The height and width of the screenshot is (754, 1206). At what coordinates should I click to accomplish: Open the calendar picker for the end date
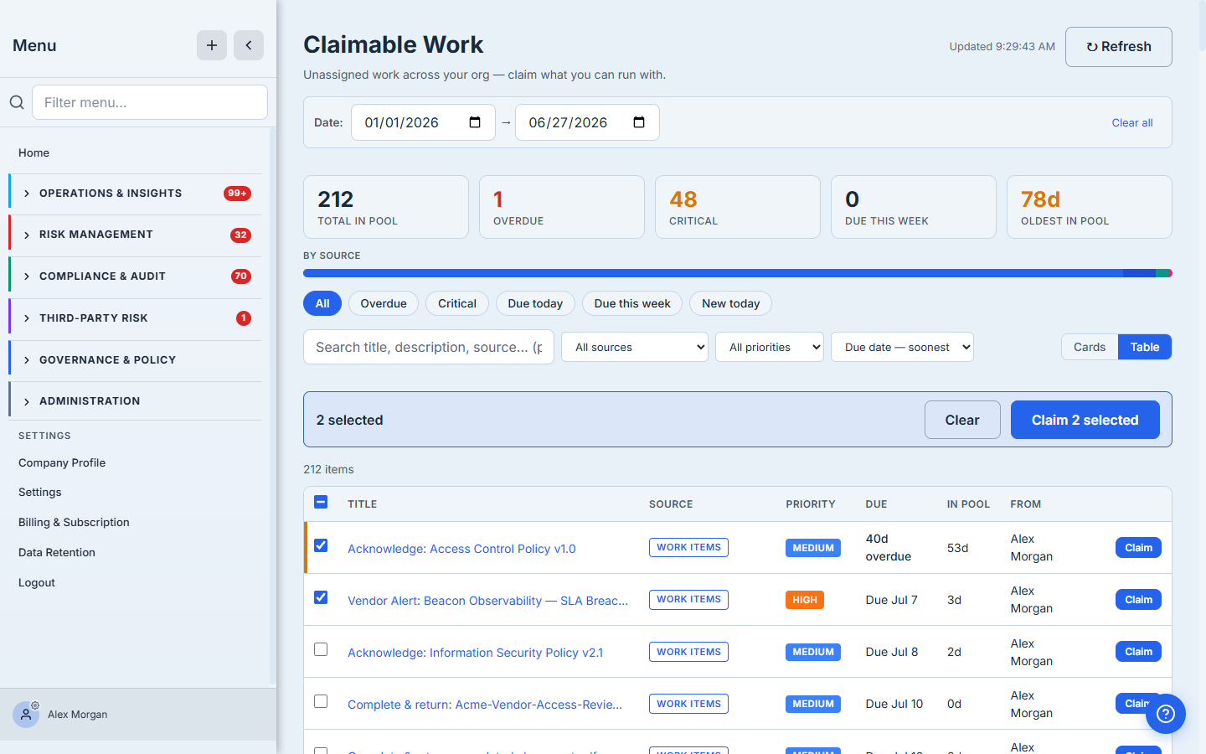[639, 122]
